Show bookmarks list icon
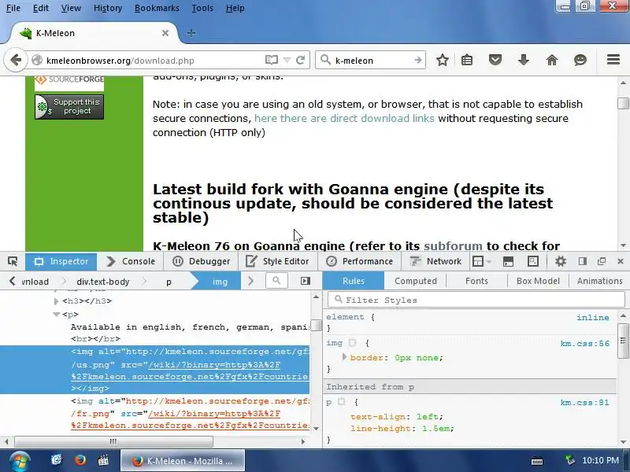Image resolution: width=630 pixels, height=472 pixels. point(467,61)
